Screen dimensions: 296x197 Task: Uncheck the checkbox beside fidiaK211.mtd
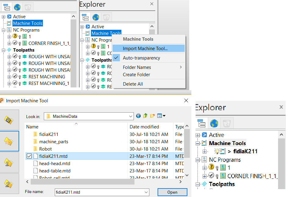pos(30,156)
